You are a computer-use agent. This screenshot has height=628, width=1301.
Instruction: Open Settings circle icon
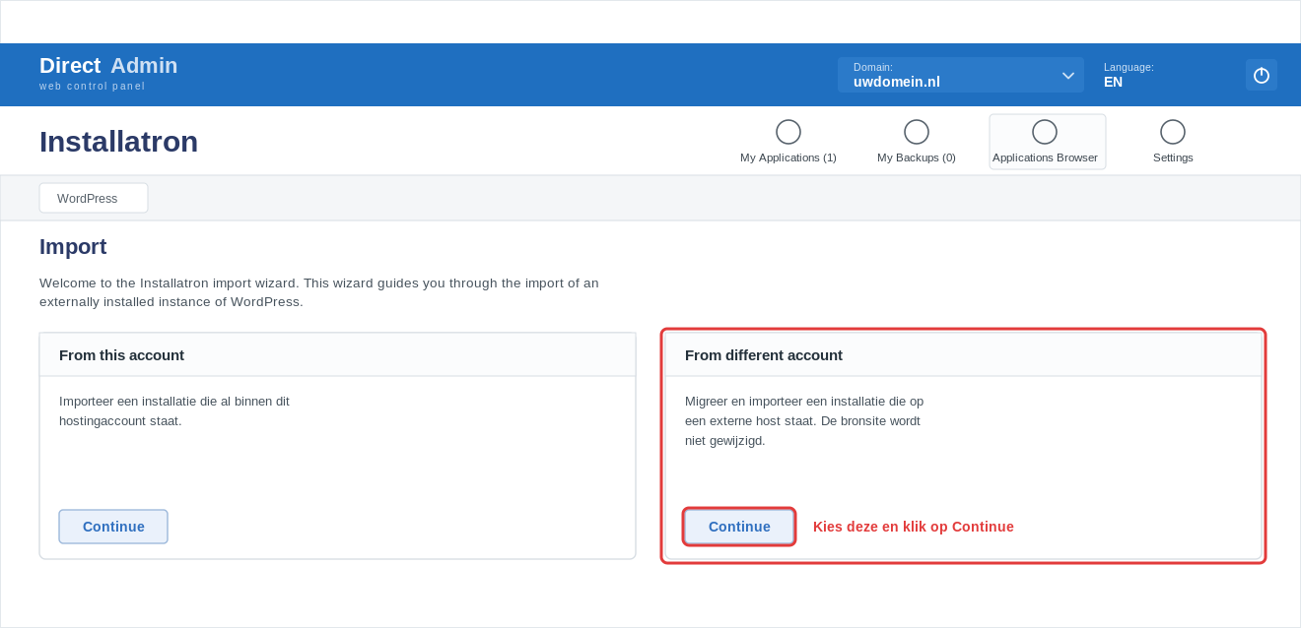click(x=1173, y=132)
